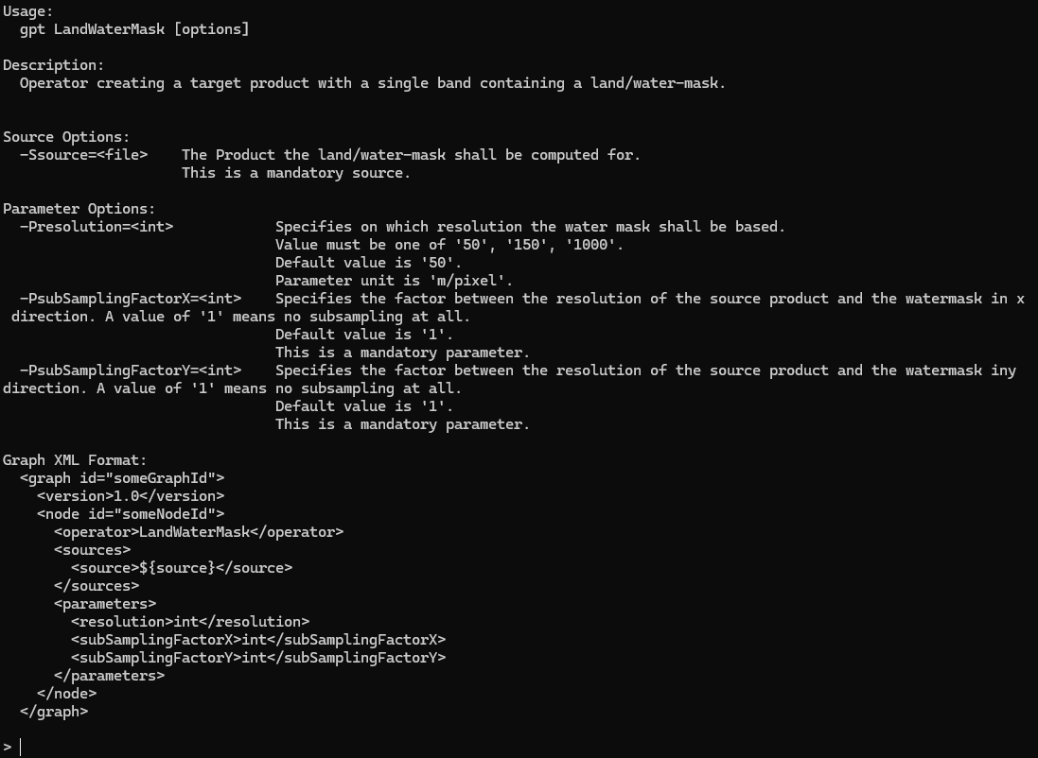This screenshot has width=1038, height=758.
Task: Click the 'Parameter Options:' heading
Action: tap(79, 209)
